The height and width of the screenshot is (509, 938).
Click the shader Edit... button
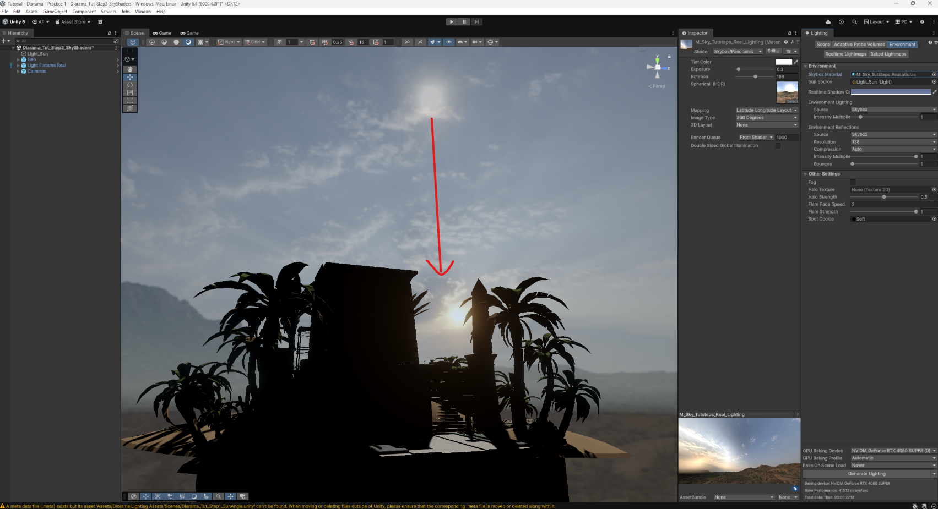pyautogui.click(x=773, y=51)
